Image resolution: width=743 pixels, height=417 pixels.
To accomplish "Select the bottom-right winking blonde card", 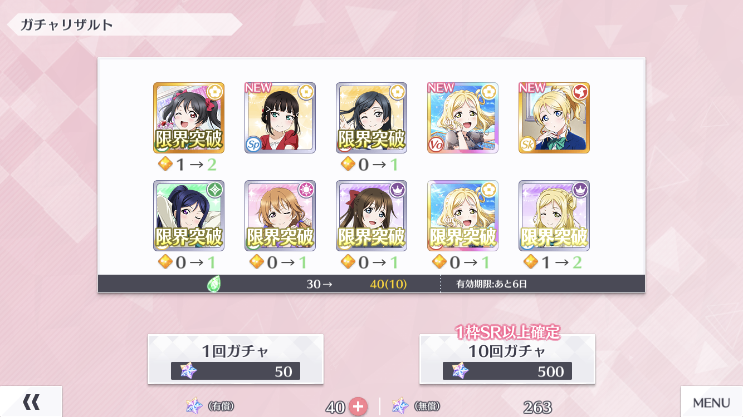I will pos(554,216).
